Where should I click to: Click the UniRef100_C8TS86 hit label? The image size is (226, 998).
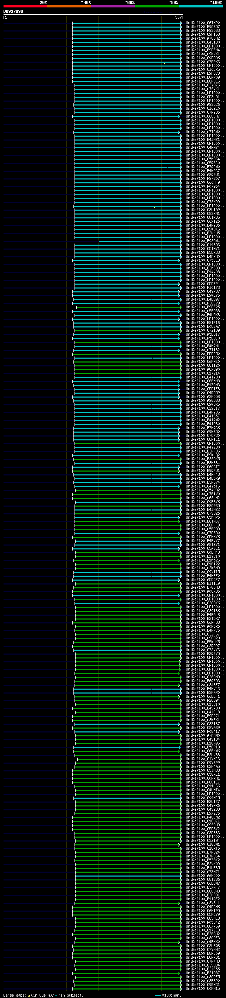tap(202, 879)
